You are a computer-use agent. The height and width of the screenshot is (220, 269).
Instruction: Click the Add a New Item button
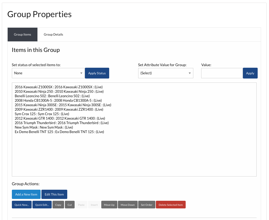(x=26, y=194)
